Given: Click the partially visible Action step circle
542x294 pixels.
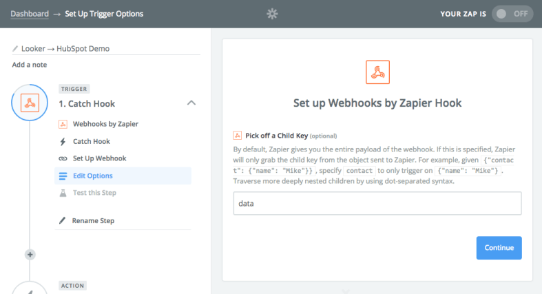Looking at the screenshot, I should click(x=30, y=288).
